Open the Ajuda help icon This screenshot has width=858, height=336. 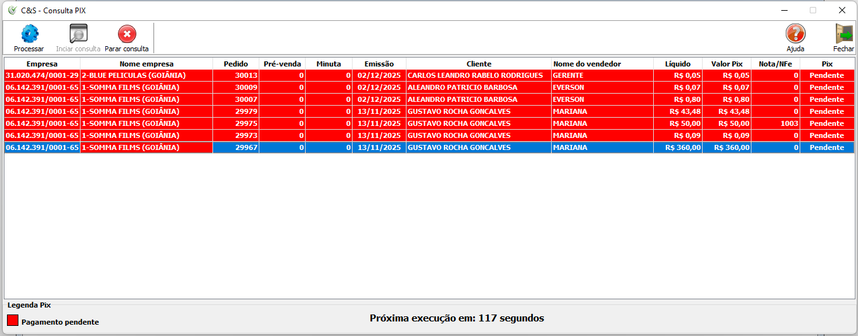(x=795, y=34)
